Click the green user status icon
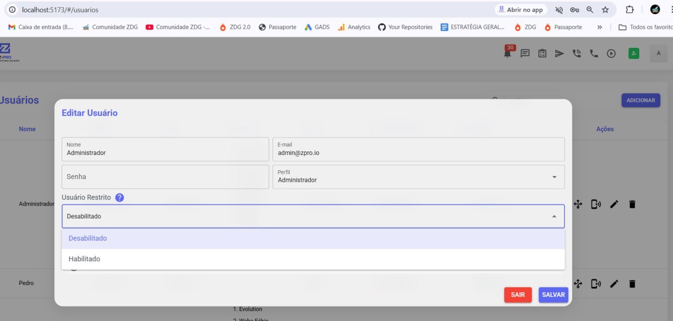The height and width of the screenshot is (321, 673). (x=634, y=53)
